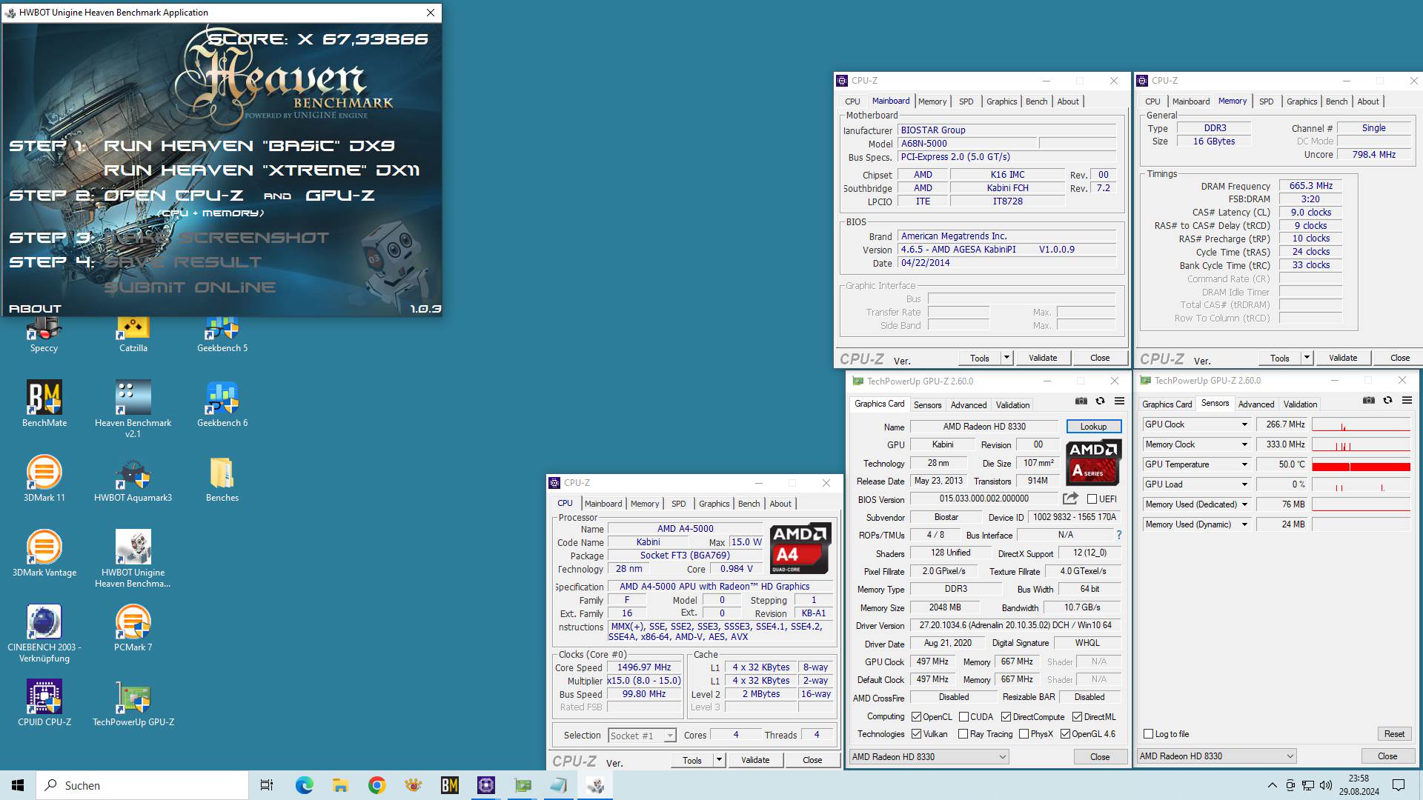Image resolution: width=1423 pixels, height=800 pixels.
Task: Expand GPU Clock sensor dropdown
Action: pos(1244,424)
